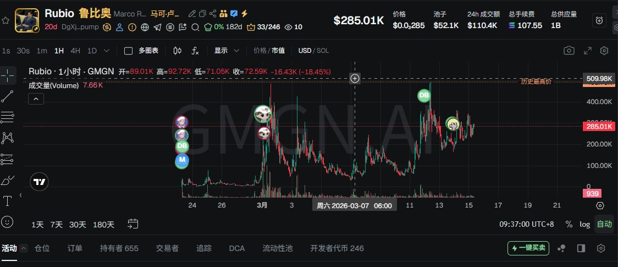This screenshot has height=267, width=618.
Task: Select the projection position tool
Action: (8, 159)
